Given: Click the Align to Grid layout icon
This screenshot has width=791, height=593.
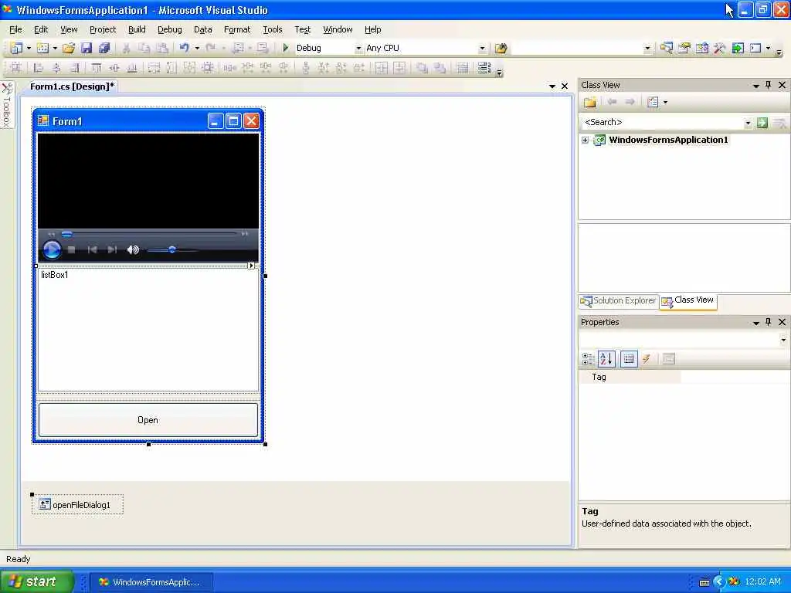Looking at the screenshot, I should click(16, 67).
